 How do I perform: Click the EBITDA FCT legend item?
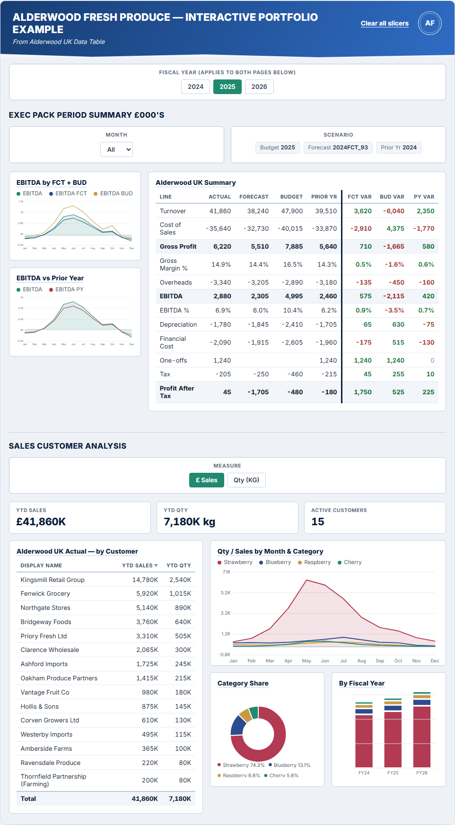click(68, 193)
